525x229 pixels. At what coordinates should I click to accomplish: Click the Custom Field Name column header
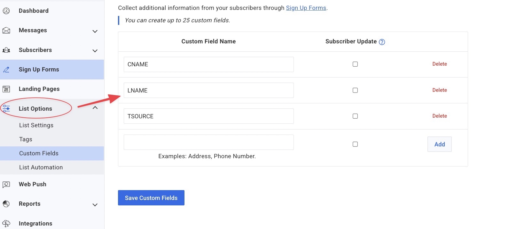(x=208, y=41)
